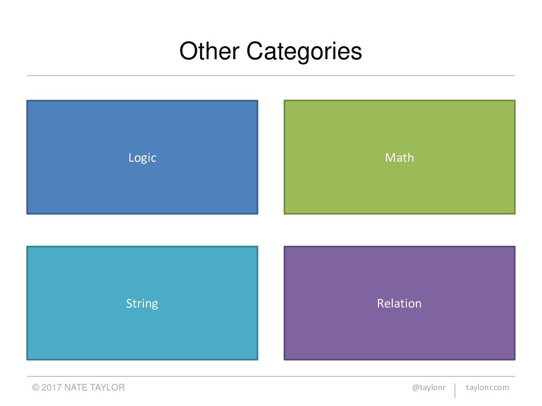Click the horizontal rule under the title

[271, 76]
